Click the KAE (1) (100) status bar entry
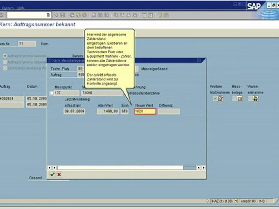279x209 pixels. click(x=222, y=201)
